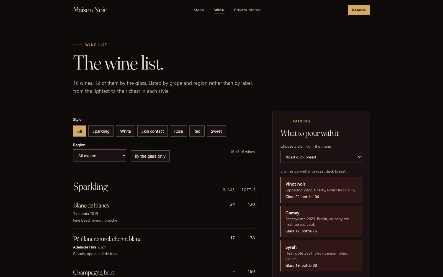The image size is (443, 277).
Task: Go to the Menu page
Action: point(199,10)
